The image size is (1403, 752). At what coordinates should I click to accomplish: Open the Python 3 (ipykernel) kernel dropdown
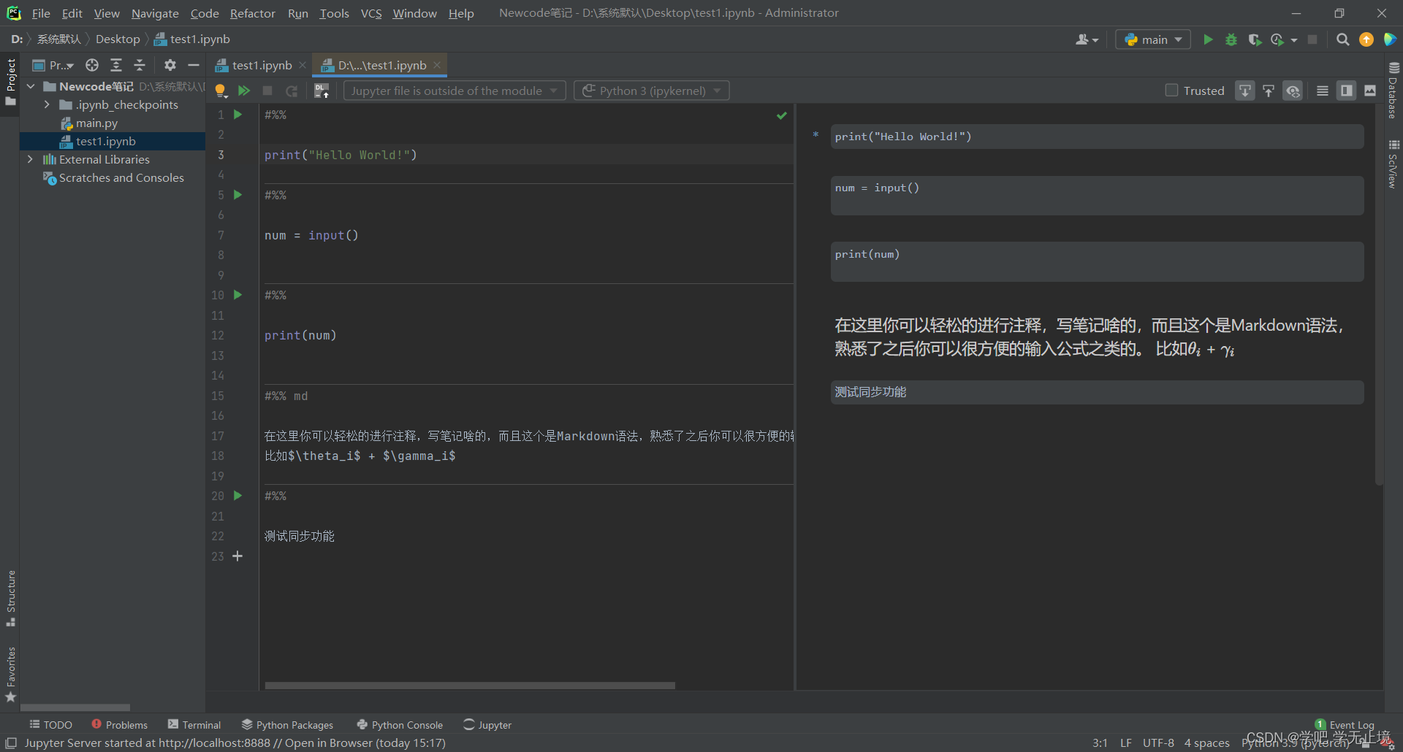[652, 91]
